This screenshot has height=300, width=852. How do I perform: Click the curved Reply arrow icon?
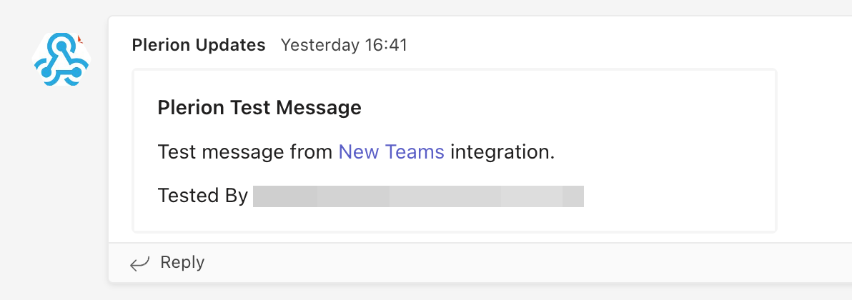139,264
